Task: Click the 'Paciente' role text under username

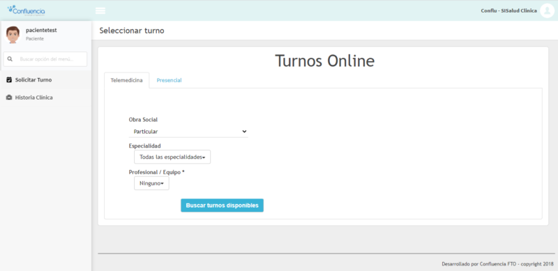Action: (x=35, y=39)
